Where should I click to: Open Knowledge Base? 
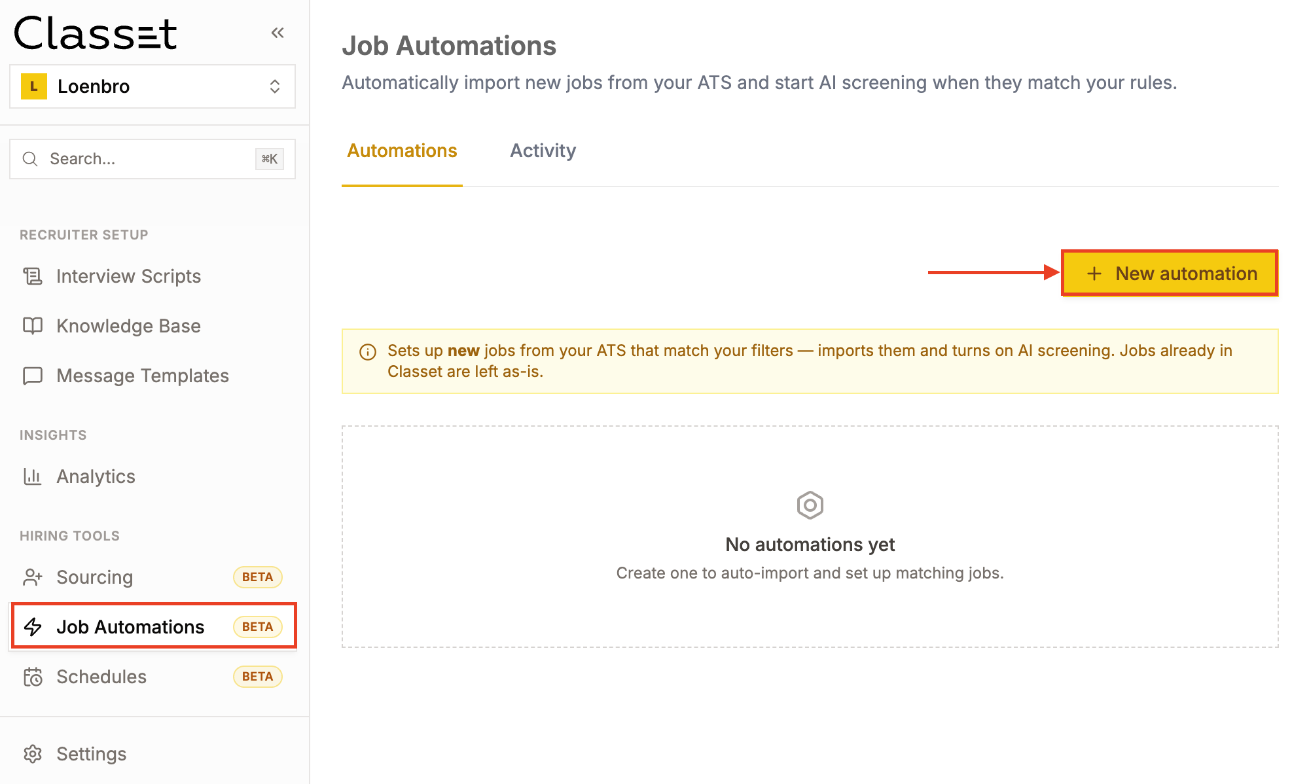pos(153,326)
